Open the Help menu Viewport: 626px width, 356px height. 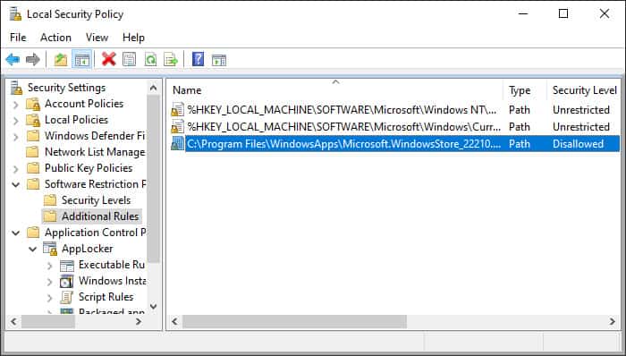coord(133,38)
